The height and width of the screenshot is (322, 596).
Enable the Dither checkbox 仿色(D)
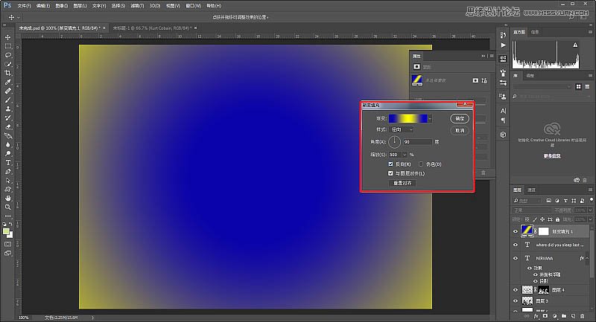pyautogui.click(x=421, y=164)
